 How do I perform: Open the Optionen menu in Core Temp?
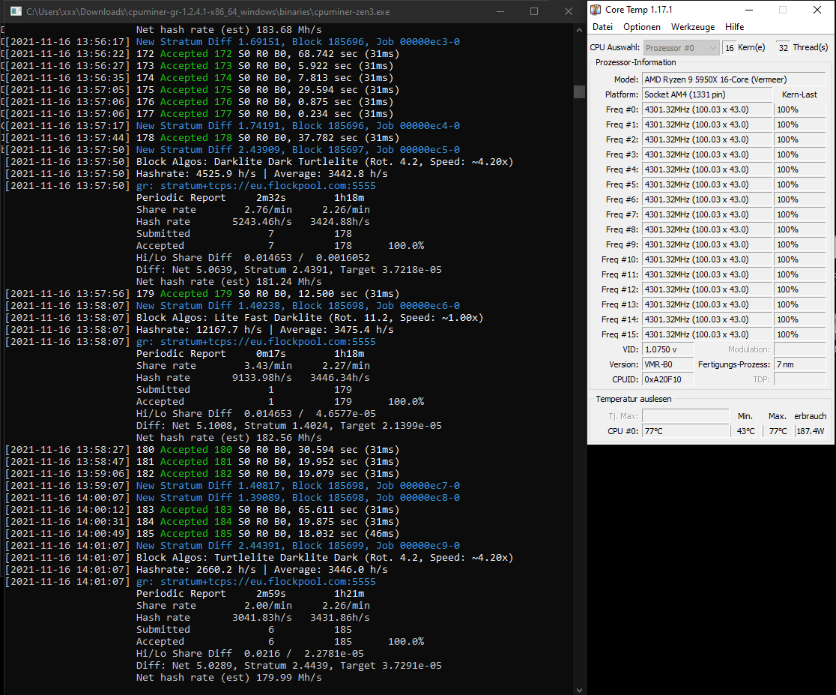point(641,27)
